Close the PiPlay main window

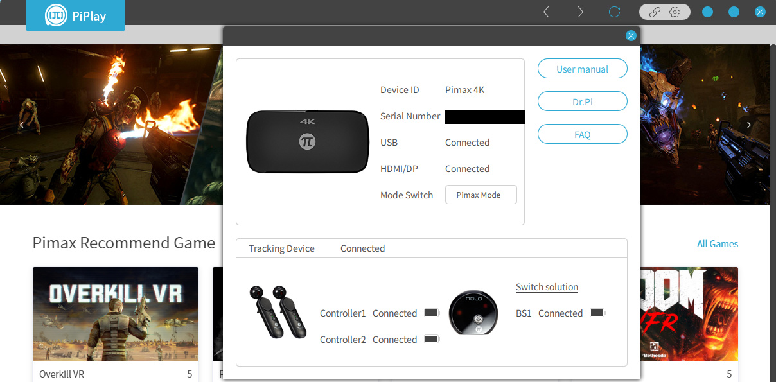[x=760, y=12]
